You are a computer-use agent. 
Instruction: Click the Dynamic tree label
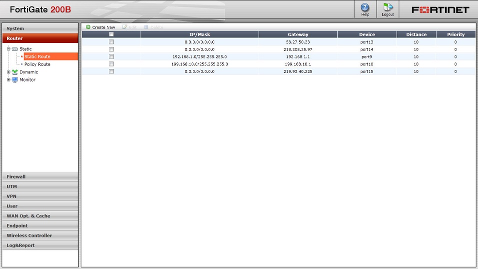(28, 72)
